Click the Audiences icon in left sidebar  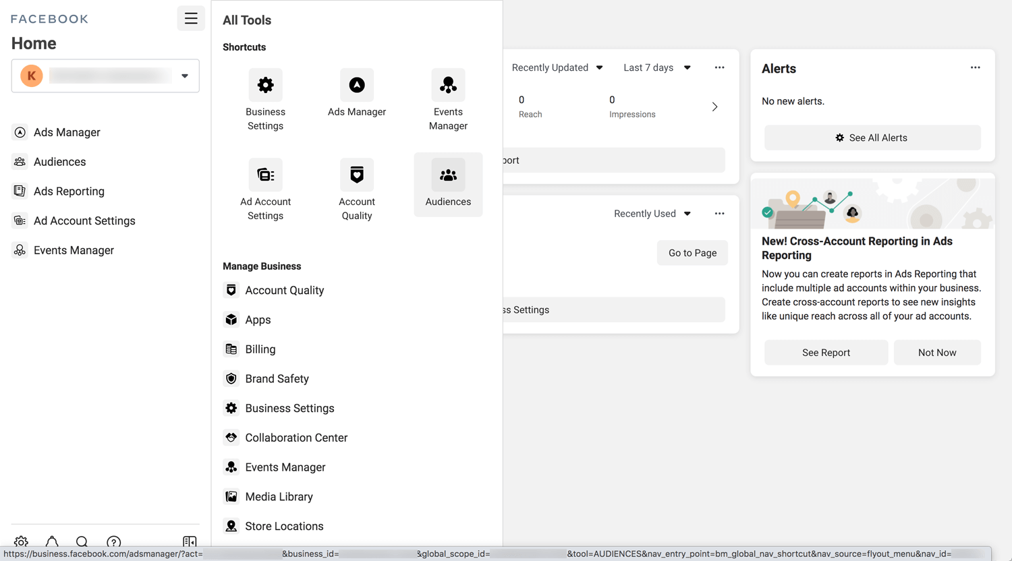pos(20,162)
